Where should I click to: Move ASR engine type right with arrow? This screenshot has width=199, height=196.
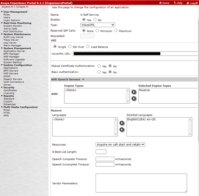pos(134,92)
